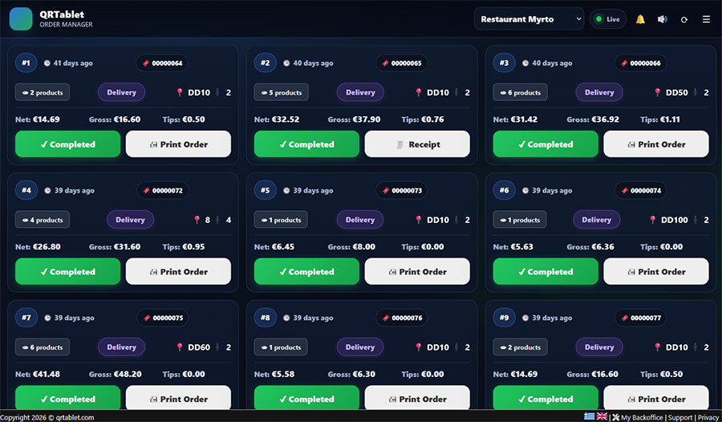Mark order 00000065 as Completed
Screen dimensions: 722x422
coord(306,144)
